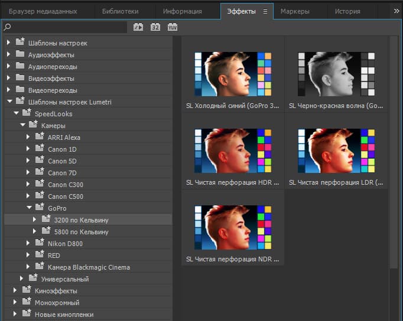Click the Canon C500 preset bin icon
This screenshot has height=321, width=403.
(x=40, y=195)
